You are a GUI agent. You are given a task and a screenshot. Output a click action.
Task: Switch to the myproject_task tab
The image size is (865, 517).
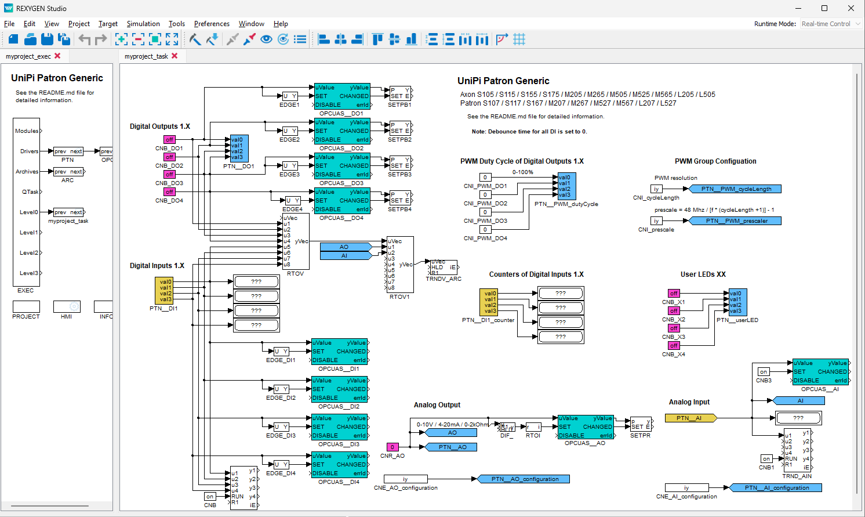(x=146, y=56)
